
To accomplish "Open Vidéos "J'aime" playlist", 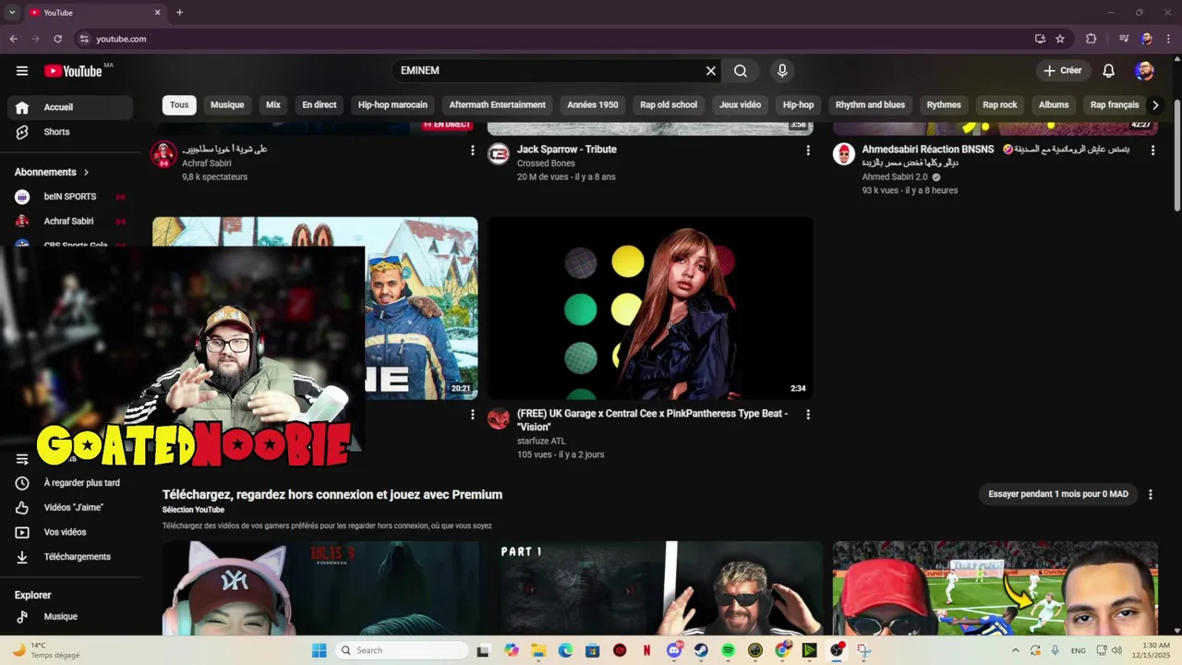I will coord(70,507).
